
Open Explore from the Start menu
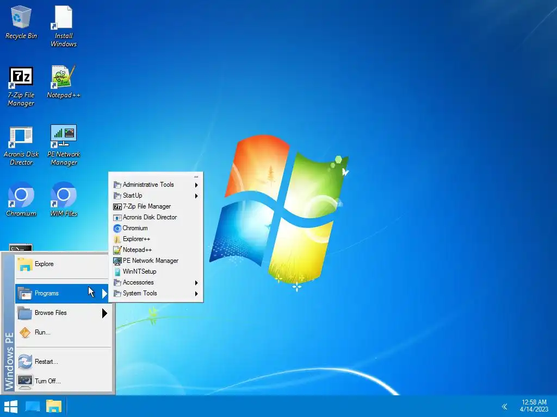click(x=62, y=264)
